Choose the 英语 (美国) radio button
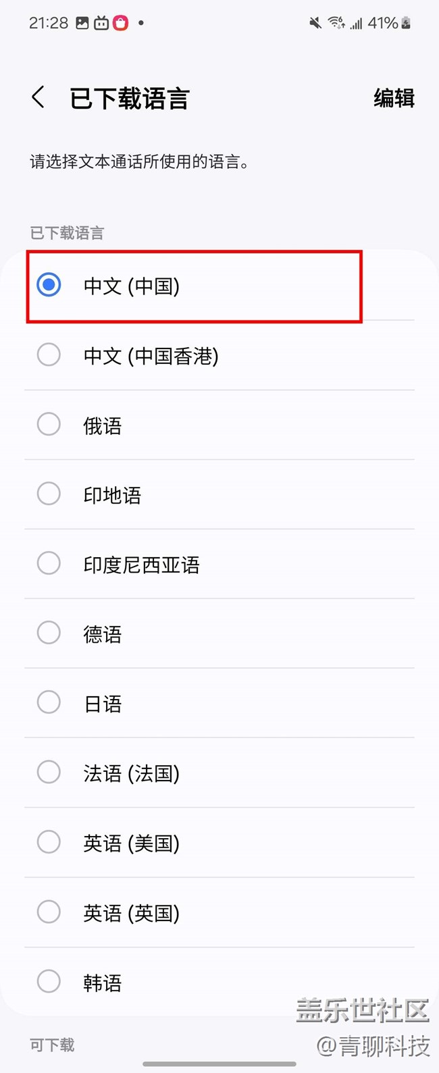Screen dimensions: 439x1073 [x=49, y=842]
